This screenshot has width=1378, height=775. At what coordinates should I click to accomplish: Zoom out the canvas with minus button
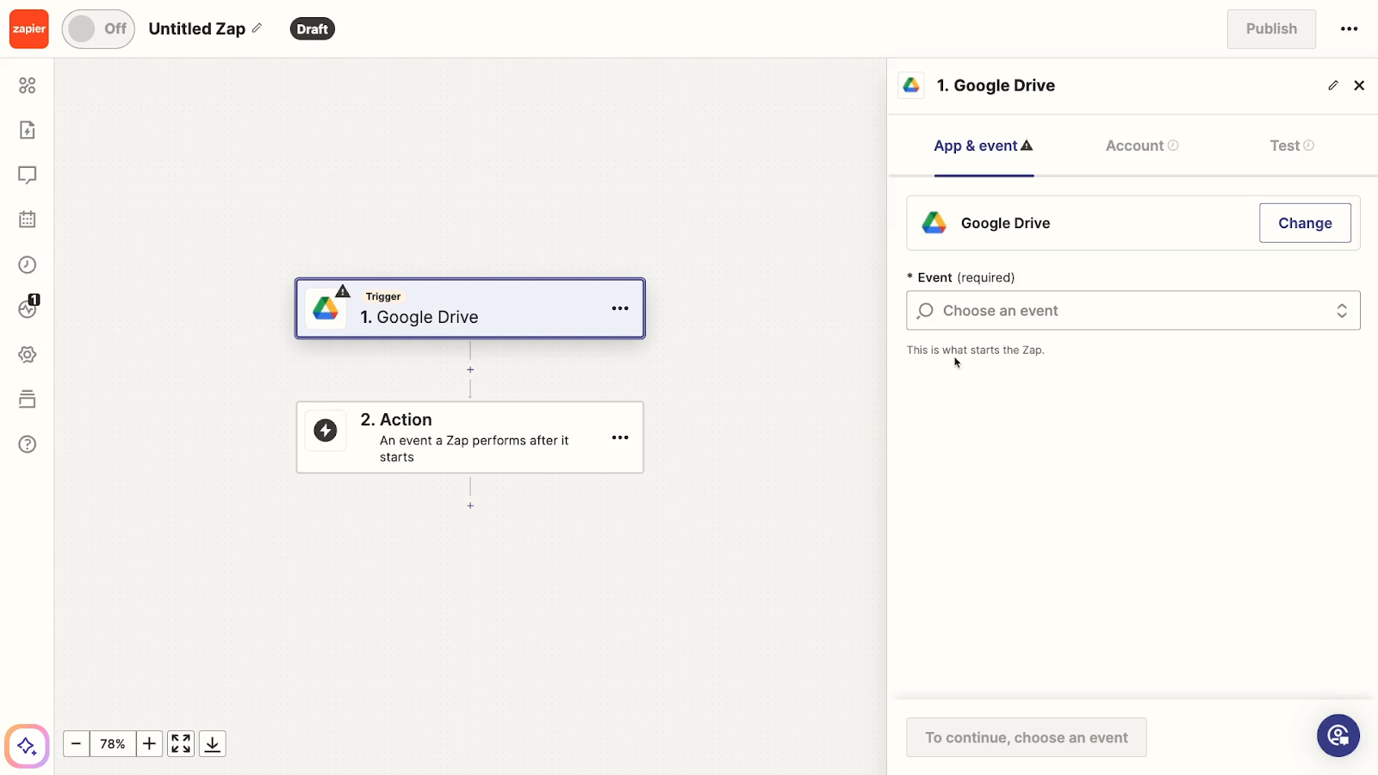point(76,743)
